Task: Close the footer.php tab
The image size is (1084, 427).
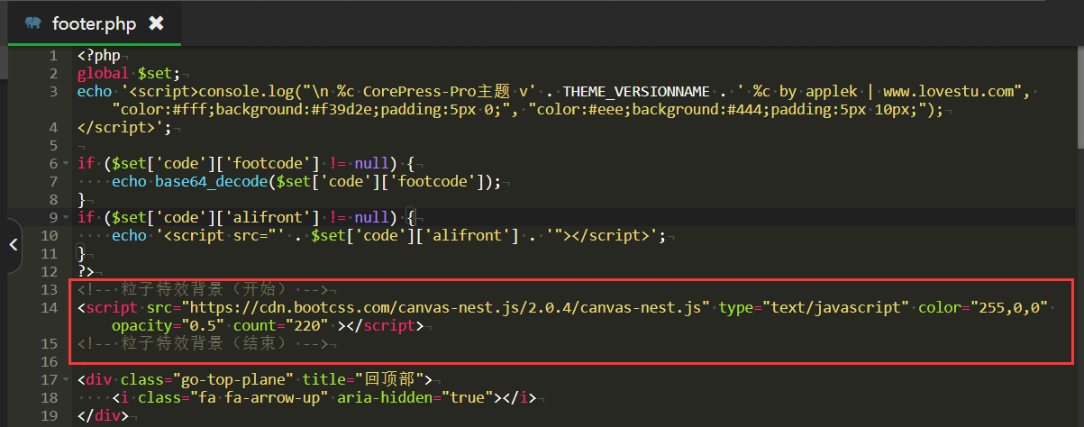Action: [x=156, y=23]
